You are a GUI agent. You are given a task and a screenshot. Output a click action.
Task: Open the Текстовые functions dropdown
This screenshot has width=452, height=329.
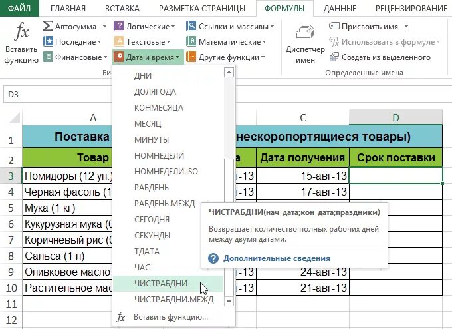(168, 42)
